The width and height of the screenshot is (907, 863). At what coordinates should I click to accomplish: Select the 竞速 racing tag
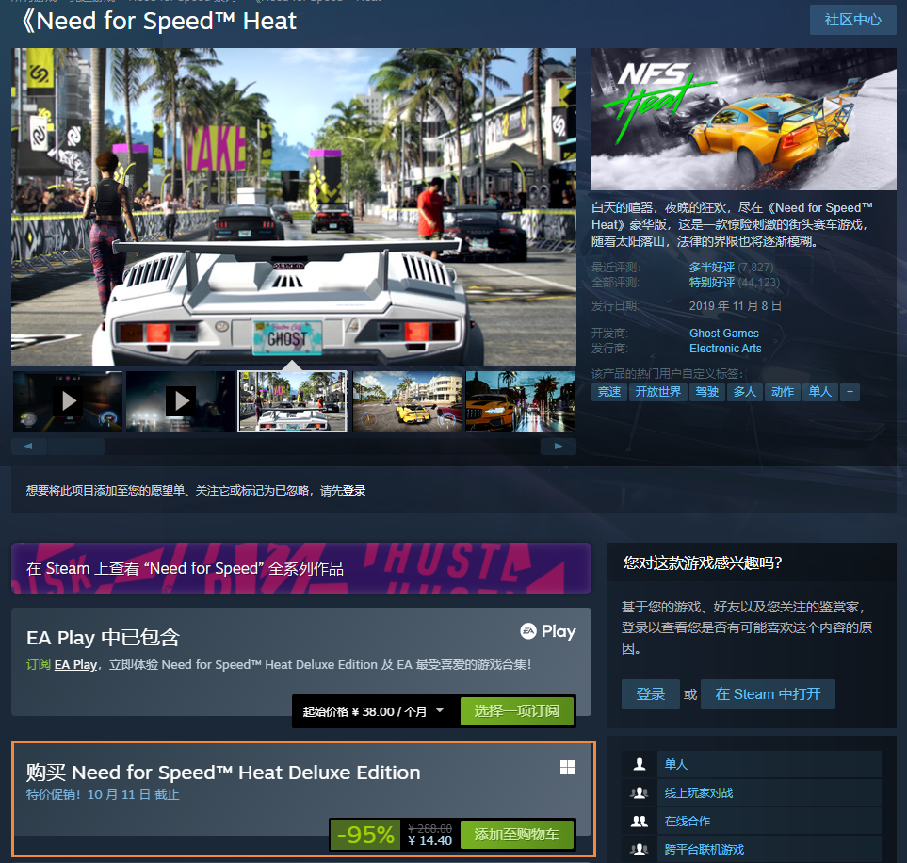609,392
